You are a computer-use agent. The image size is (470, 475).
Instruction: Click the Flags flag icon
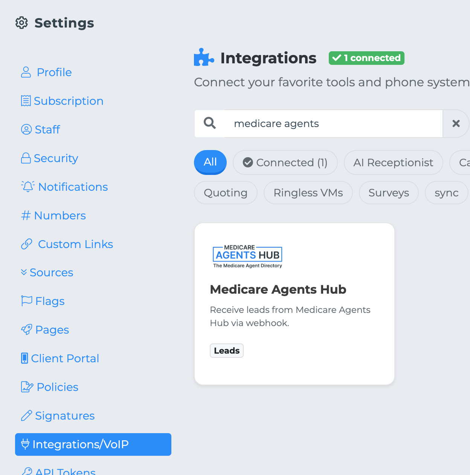pos(26,301)
